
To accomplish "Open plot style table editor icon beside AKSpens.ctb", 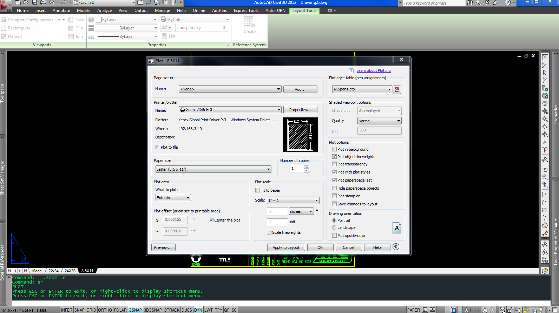I will (x=397, y=89).
